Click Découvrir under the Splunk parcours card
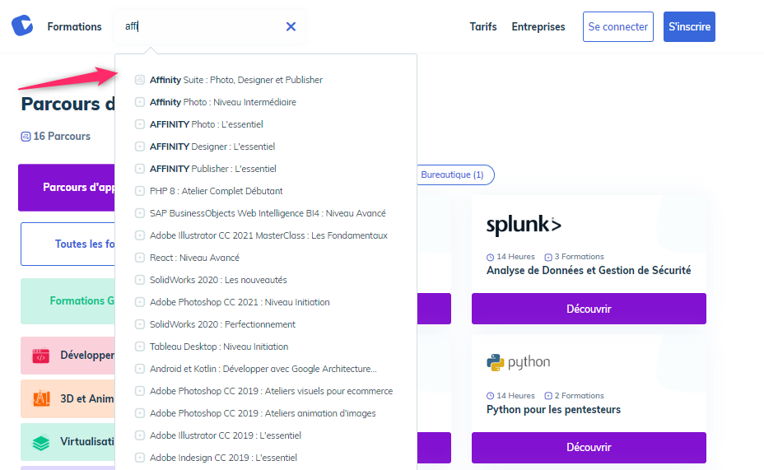 click(x=589, y=309)
